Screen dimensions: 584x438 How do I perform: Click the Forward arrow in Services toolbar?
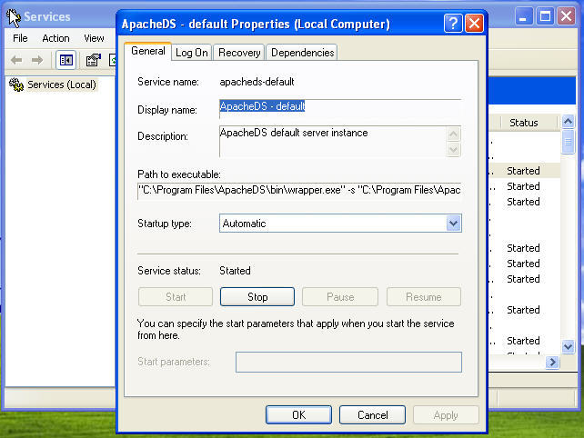(37, 60)
